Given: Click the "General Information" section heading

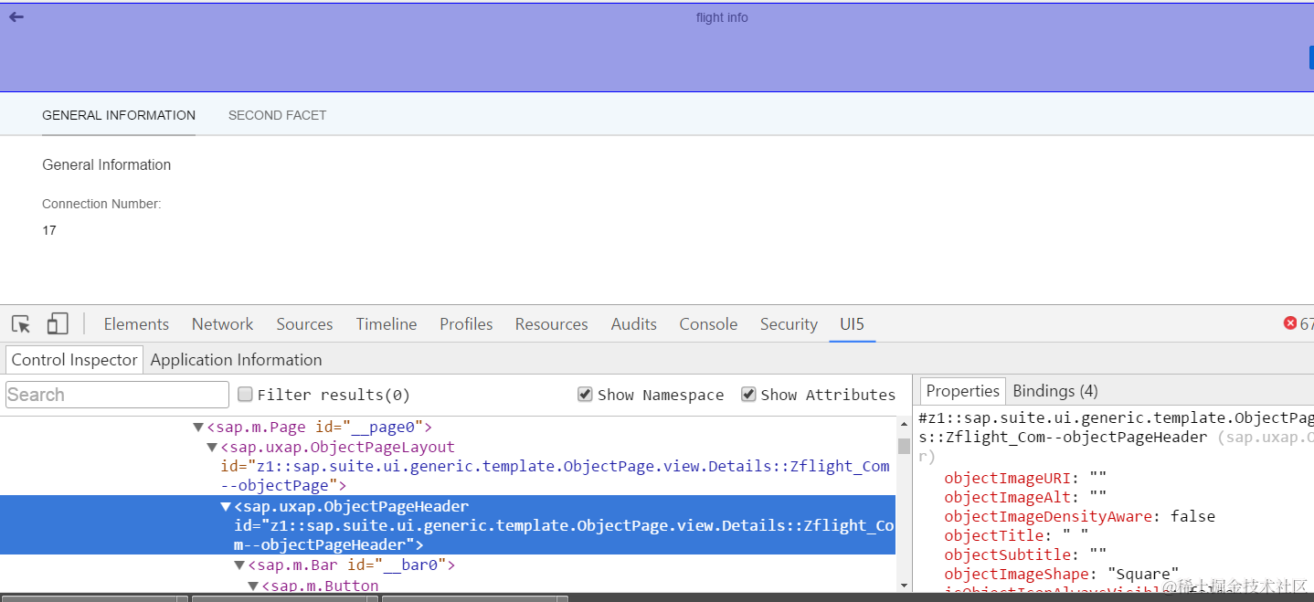Looking at the screenshot, I should [107, 164].
